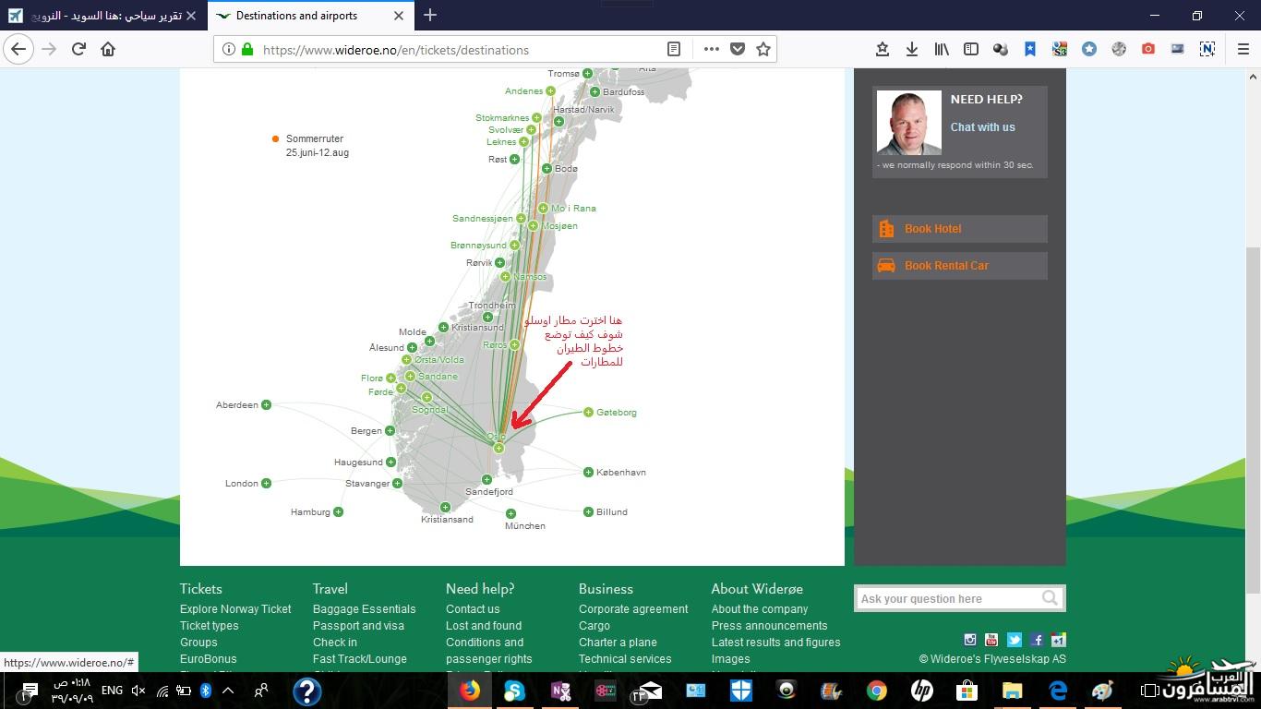Screen dimensions: 1261x709
Task: Go back to the previous page
Action: (x=18, y=50)
